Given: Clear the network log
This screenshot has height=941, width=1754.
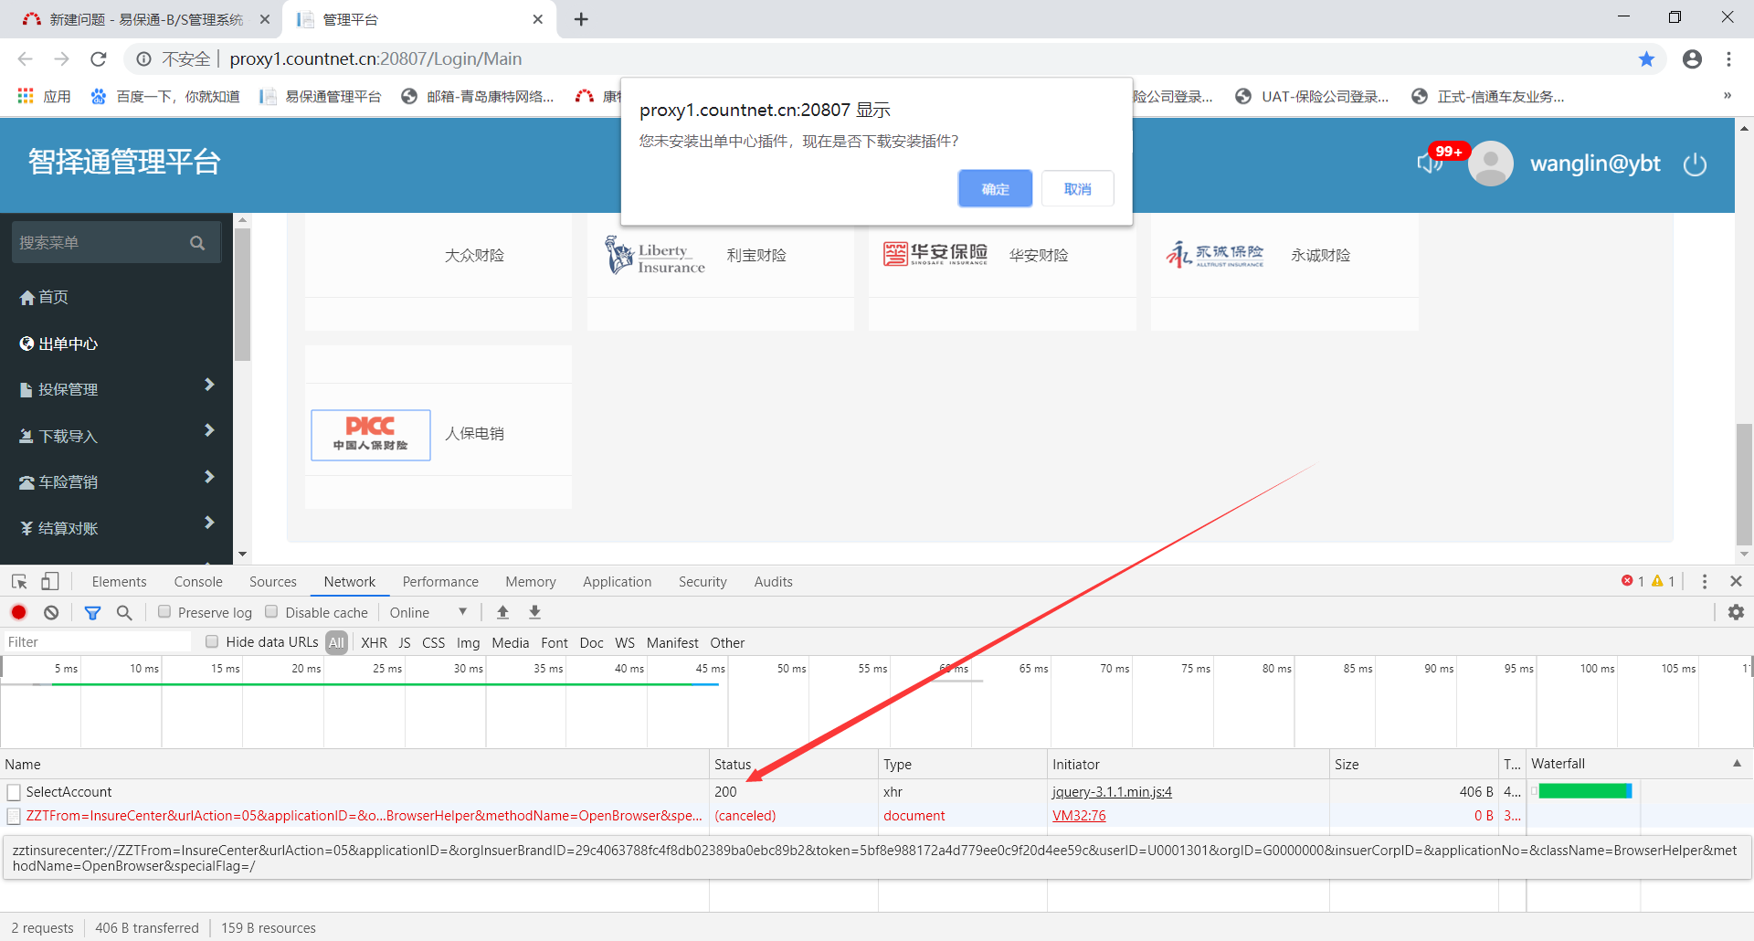Looking at the screenshot, I should point(51,612).
